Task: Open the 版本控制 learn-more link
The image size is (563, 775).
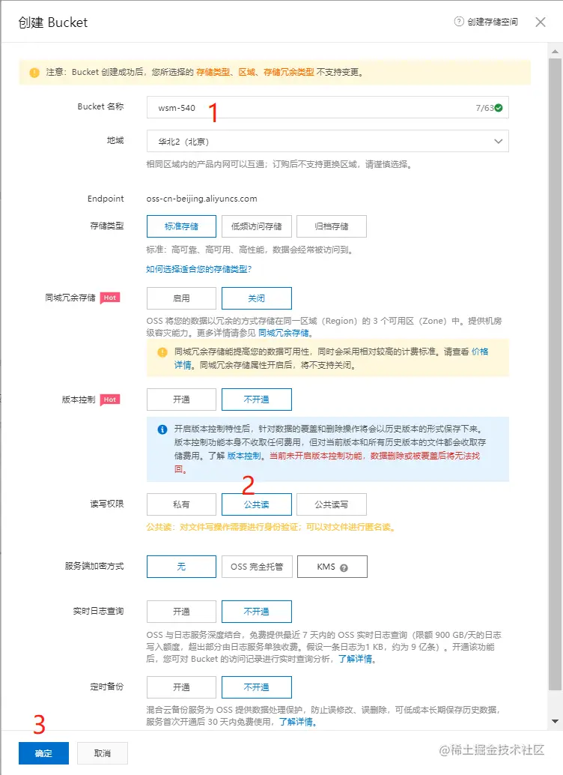Action: tap(244, 456)
